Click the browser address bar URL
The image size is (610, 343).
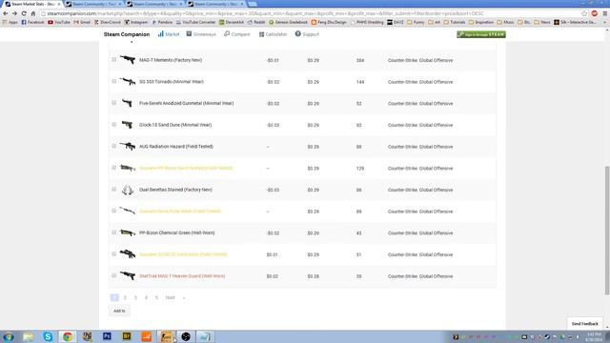click(x=265, y=13)
